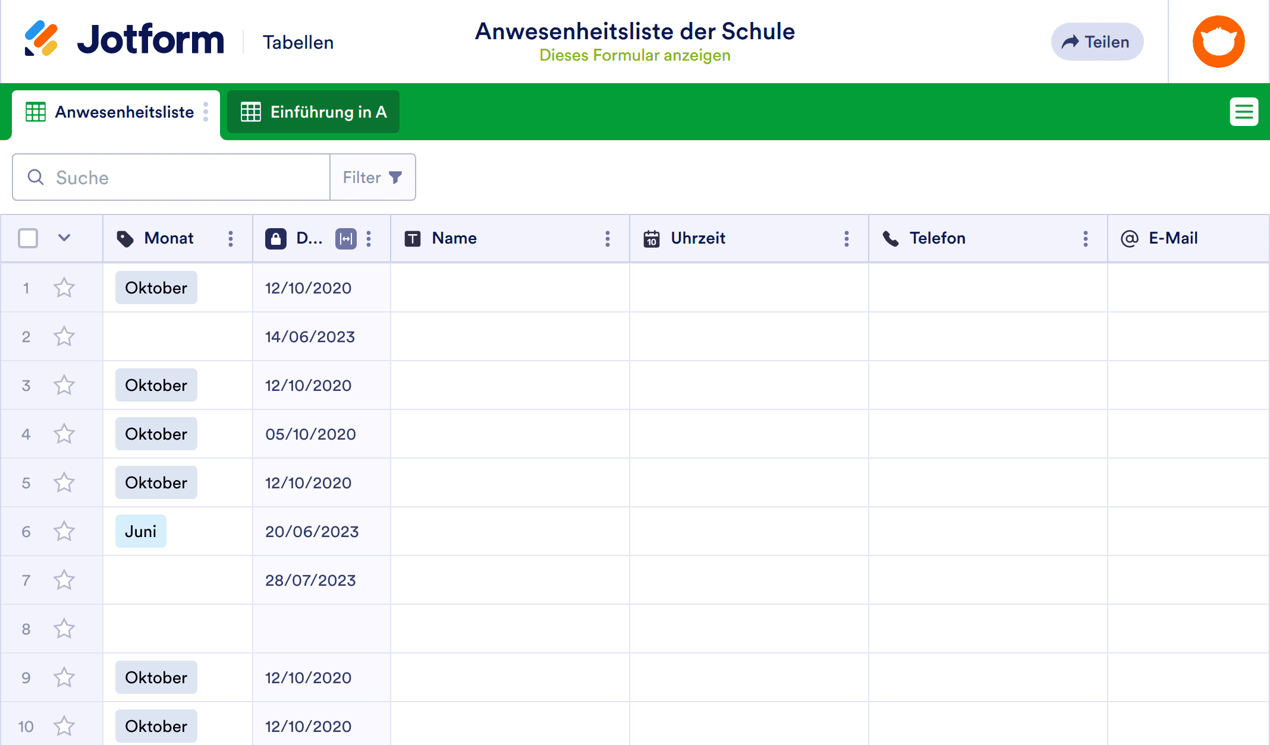Star row 7

(64, 580)
